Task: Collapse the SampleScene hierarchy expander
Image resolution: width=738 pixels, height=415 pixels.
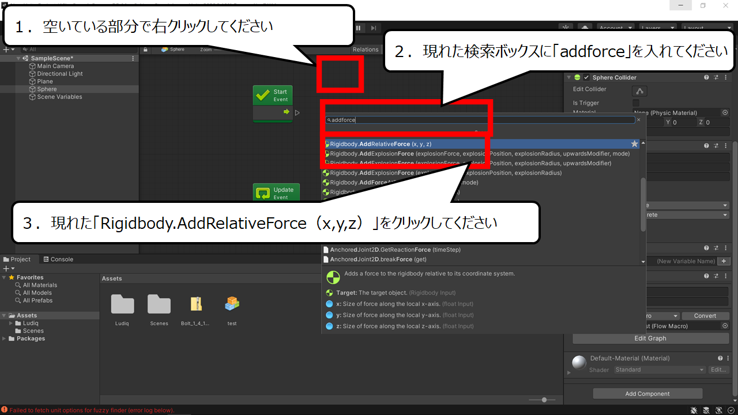Action: (18, 58)
